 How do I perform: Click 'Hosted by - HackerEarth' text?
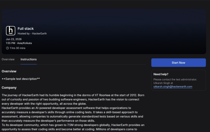pyautogui.click(x=32, y=34)
